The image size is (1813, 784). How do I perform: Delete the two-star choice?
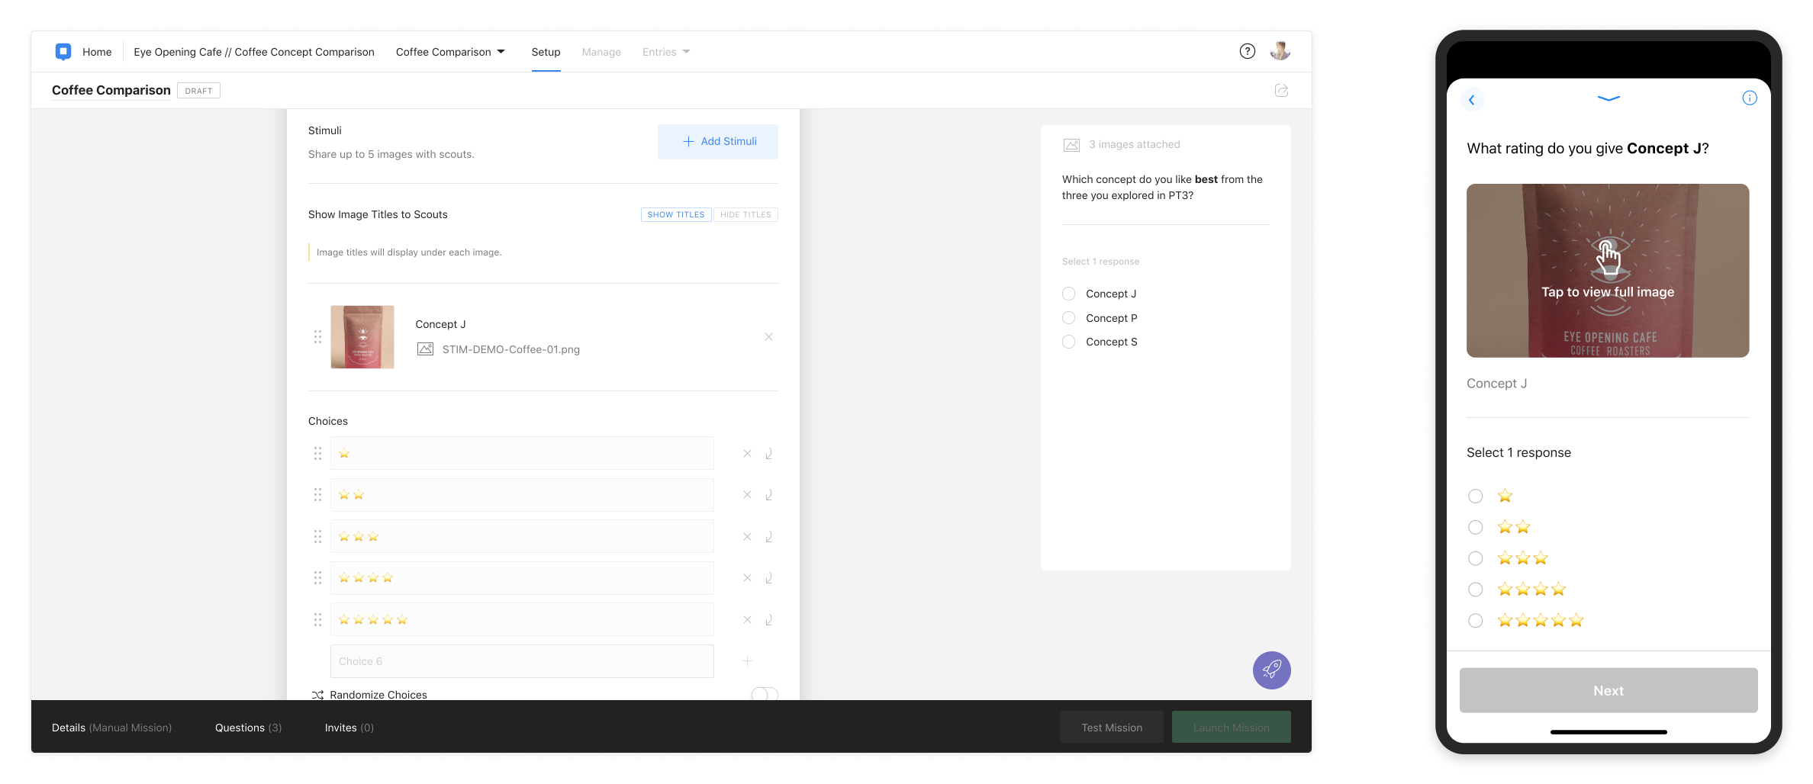coord(747,495)
